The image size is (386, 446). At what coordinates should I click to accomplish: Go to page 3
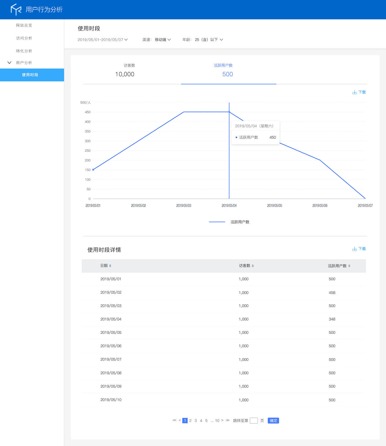[196, 421]
